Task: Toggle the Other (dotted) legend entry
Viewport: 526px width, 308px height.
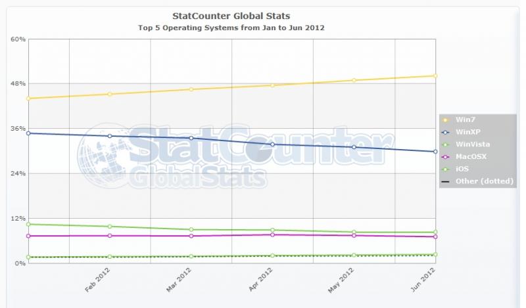Action: point(485,181)
